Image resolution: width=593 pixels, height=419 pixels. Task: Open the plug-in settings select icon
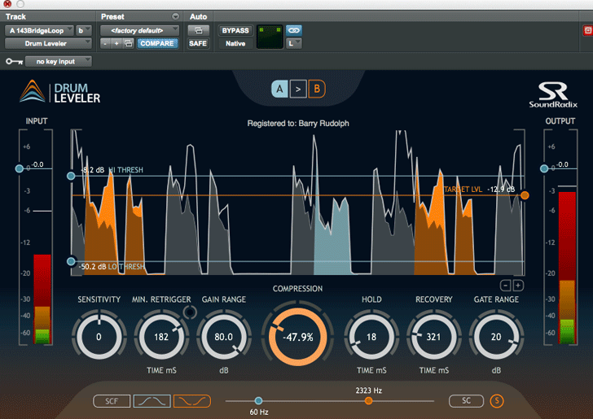click(129, 43)
